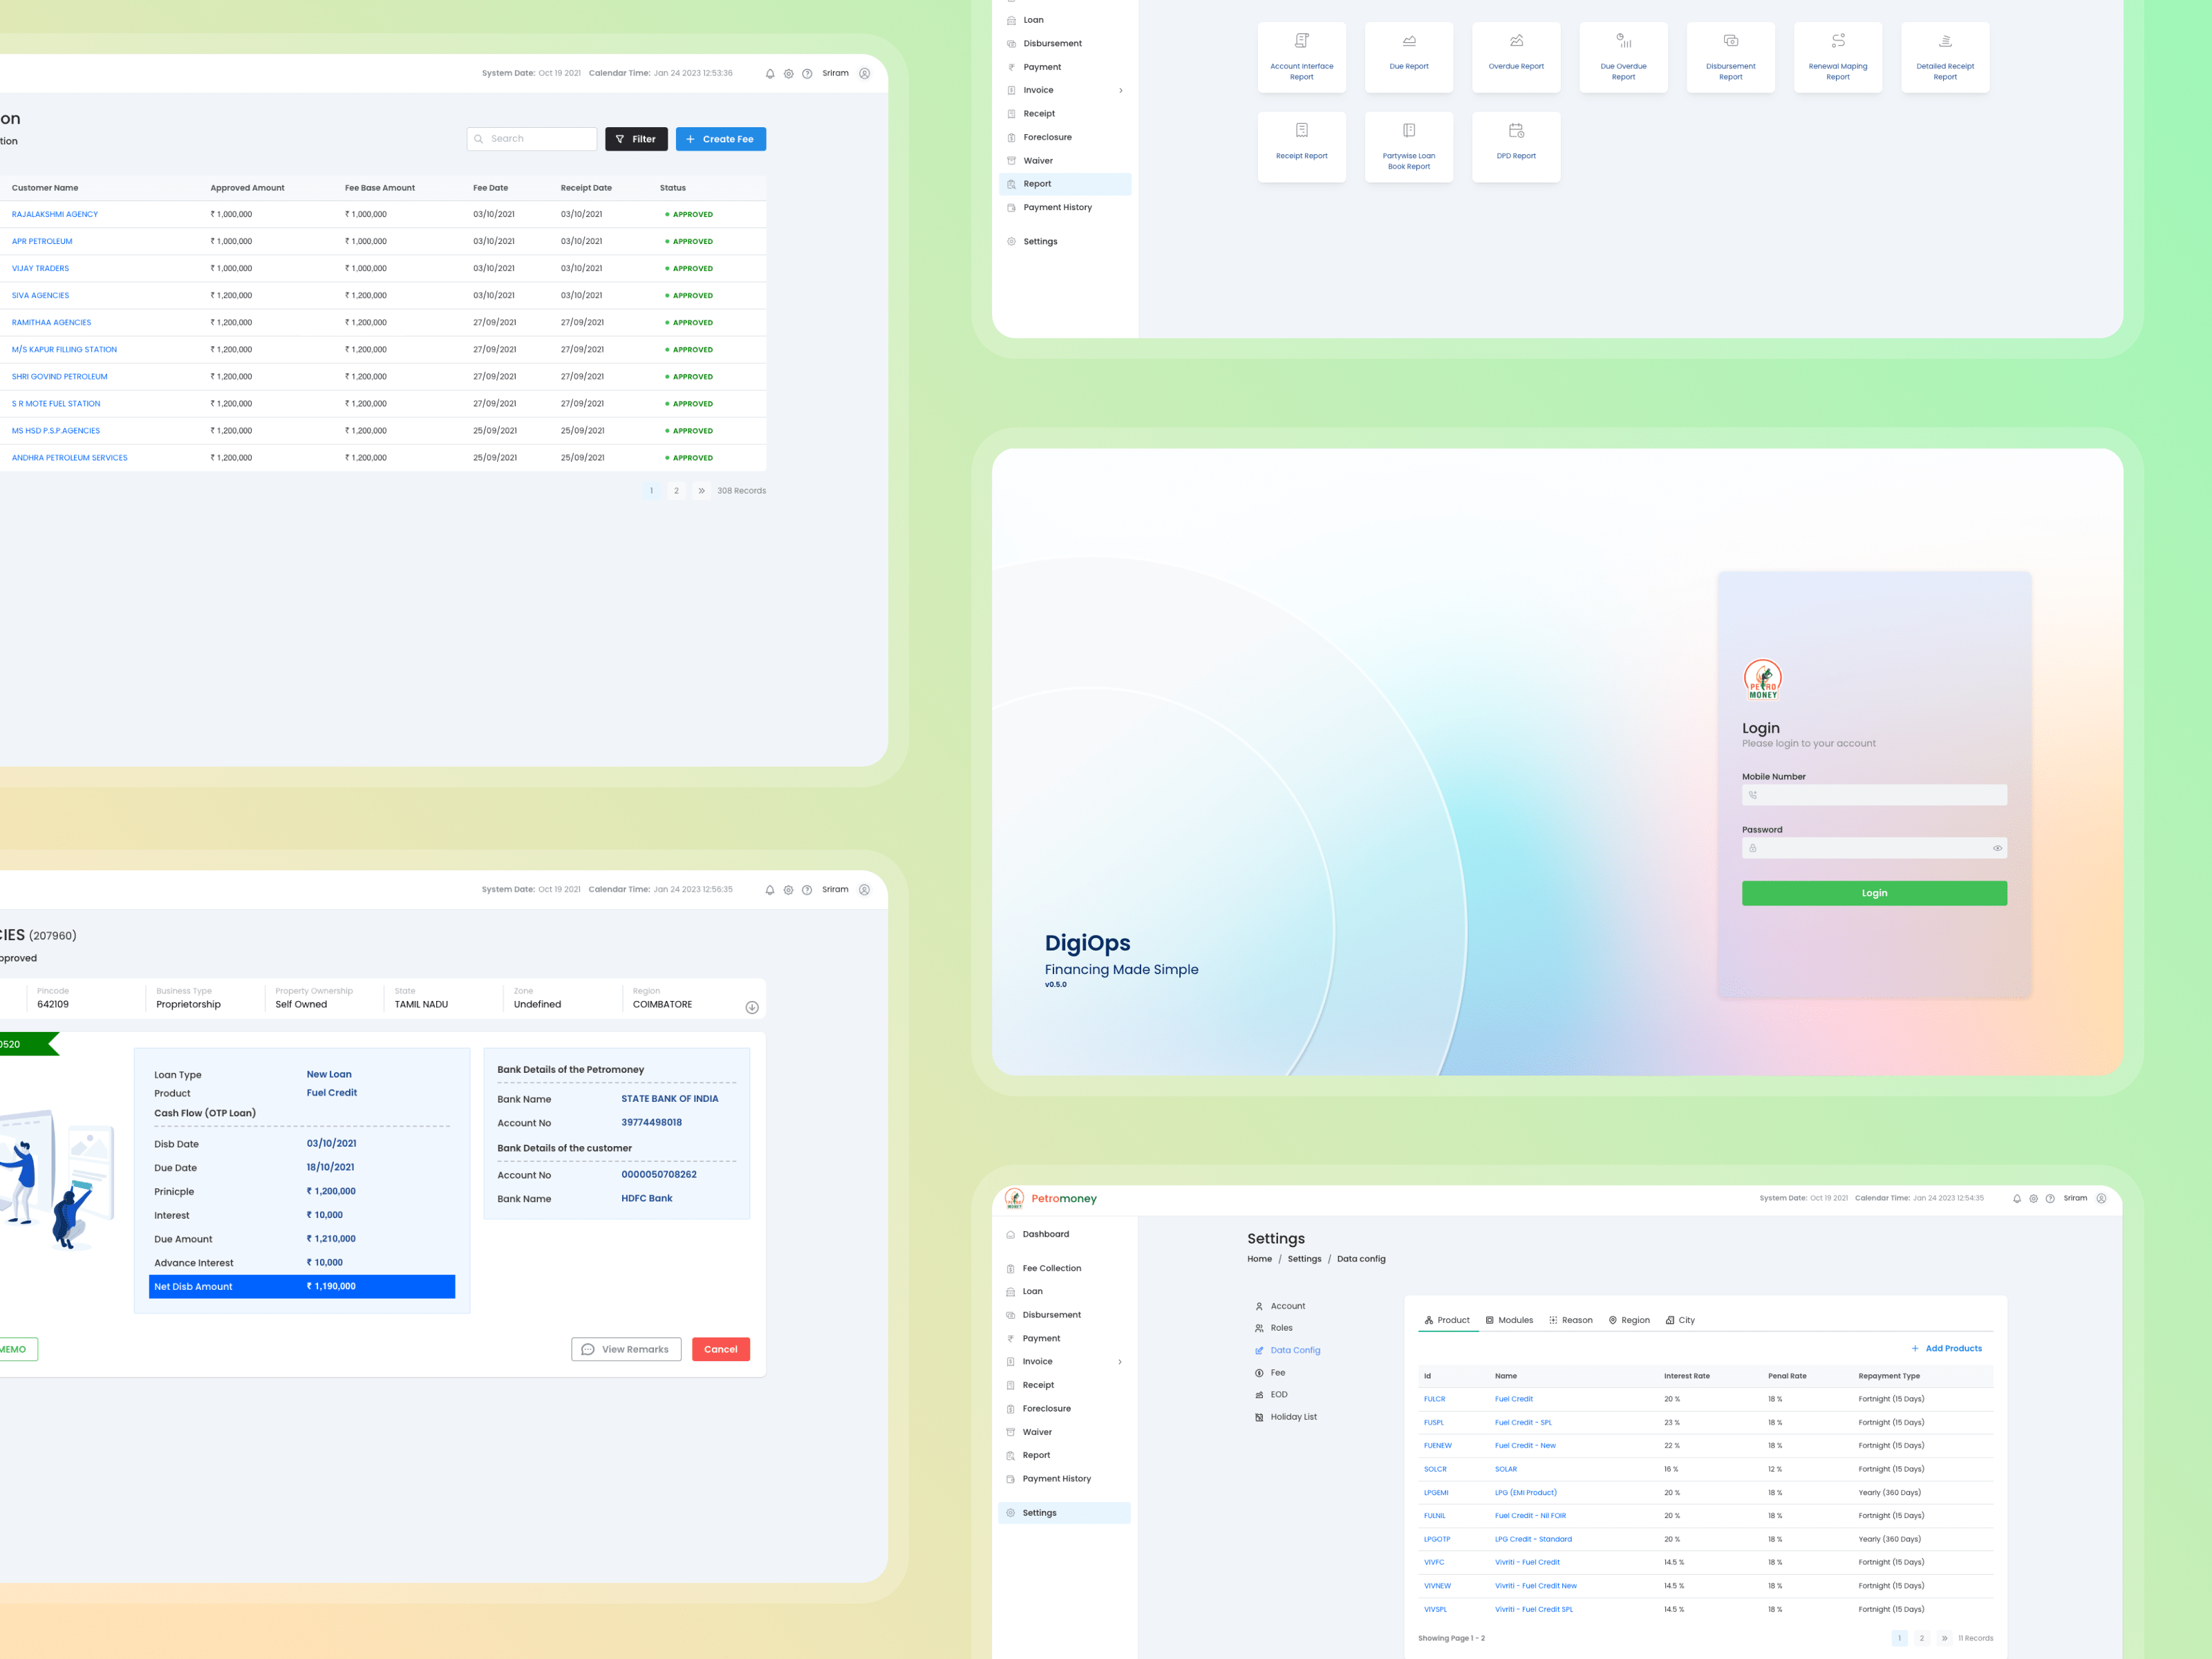The height and width of the screenshot is (1659, 2212).
Task: Click the user profile icon next to Sriram
Action: click(x=864, y=74)
